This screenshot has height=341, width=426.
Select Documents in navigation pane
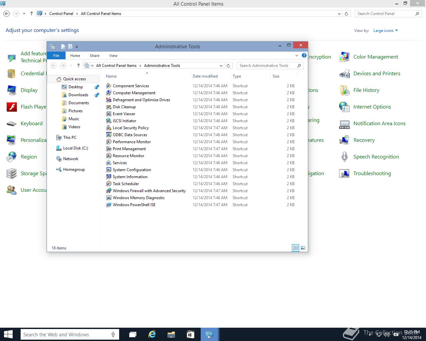(79, 103)
